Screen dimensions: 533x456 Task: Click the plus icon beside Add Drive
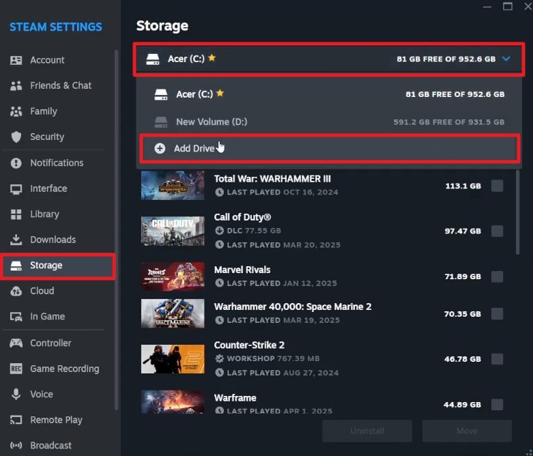pos(160,149)
